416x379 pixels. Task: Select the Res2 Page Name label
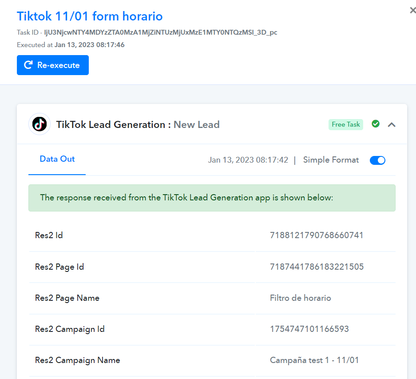pos(67,298)
